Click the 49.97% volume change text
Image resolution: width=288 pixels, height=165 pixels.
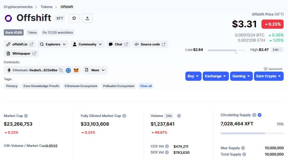pos(159,133)
